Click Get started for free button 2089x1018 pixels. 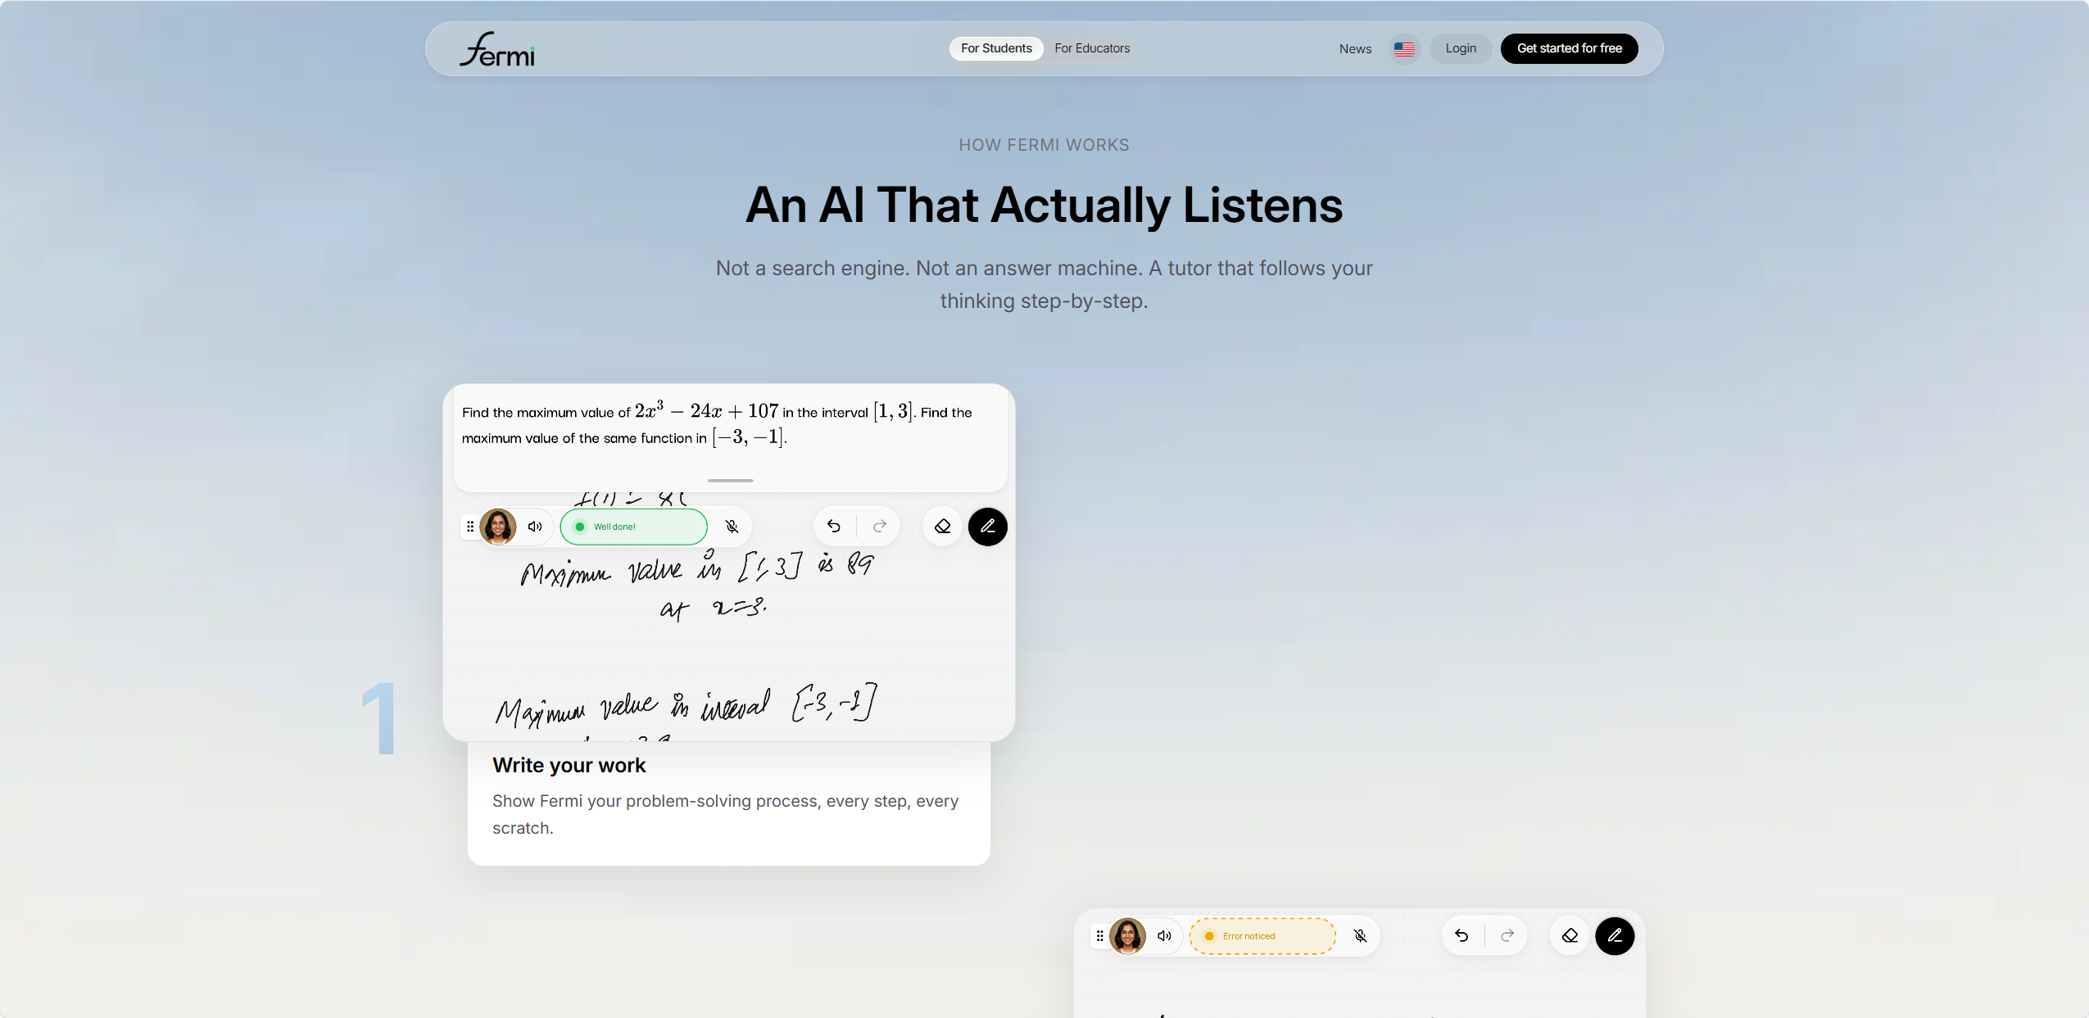coord(1569,48)
